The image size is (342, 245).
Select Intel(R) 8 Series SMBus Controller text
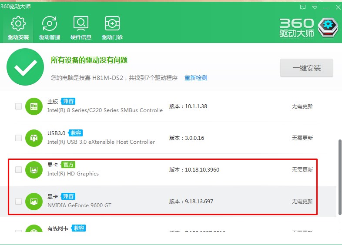105,110
